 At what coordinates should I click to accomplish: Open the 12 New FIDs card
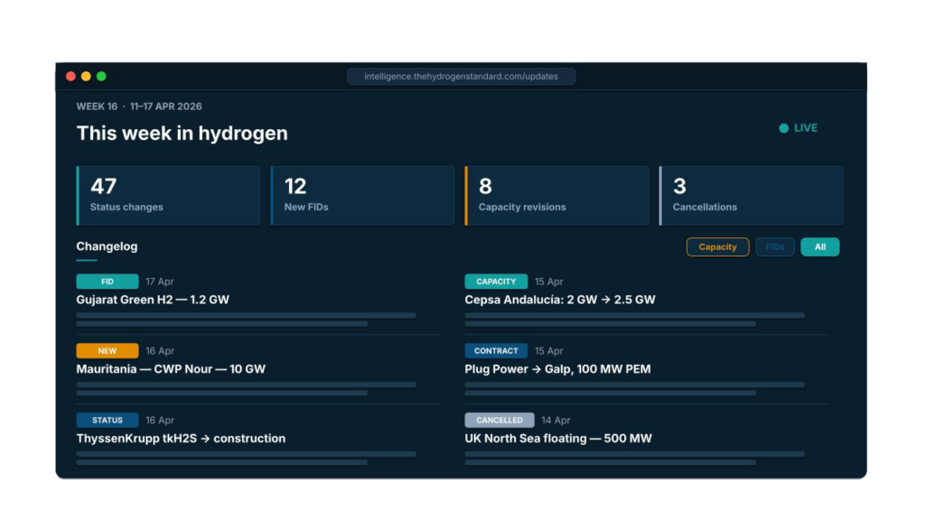coord(362,195)
